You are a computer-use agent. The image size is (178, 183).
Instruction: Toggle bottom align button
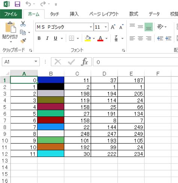pos(149,27)
